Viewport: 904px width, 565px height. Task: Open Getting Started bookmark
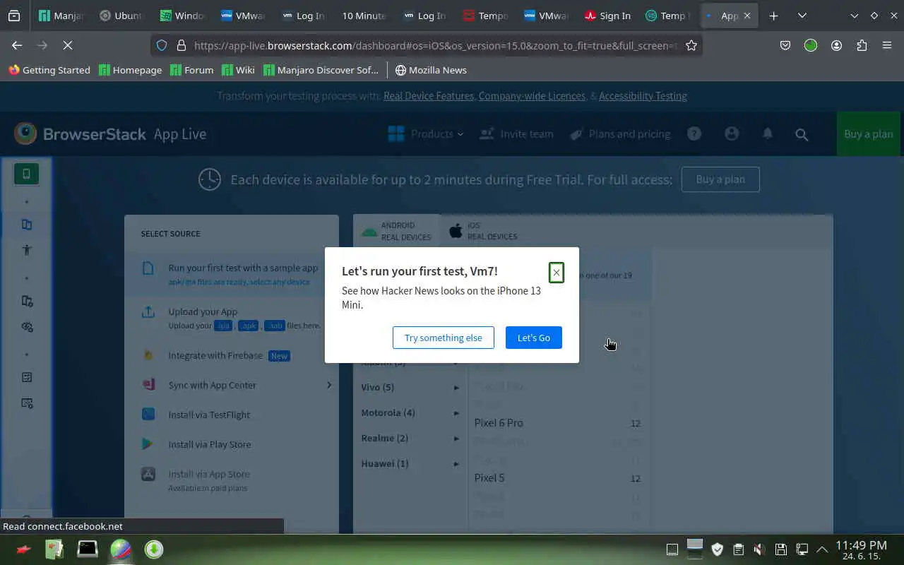49,70
